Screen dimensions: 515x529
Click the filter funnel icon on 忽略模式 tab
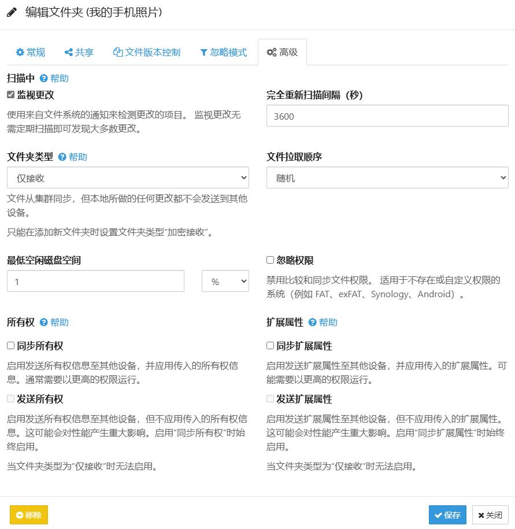coord(203,52)
